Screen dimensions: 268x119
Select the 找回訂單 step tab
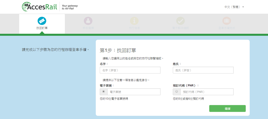click(42, 24)
